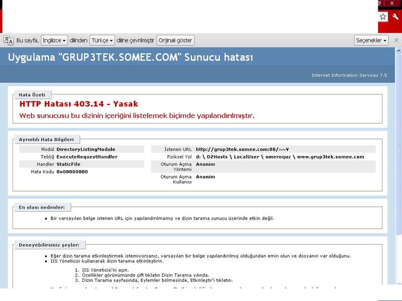Click the Internet Information Services 7.5 text

349,75
